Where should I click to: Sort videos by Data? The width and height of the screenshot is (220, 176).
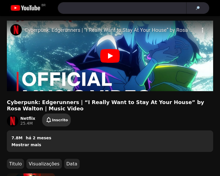(72, 164)
